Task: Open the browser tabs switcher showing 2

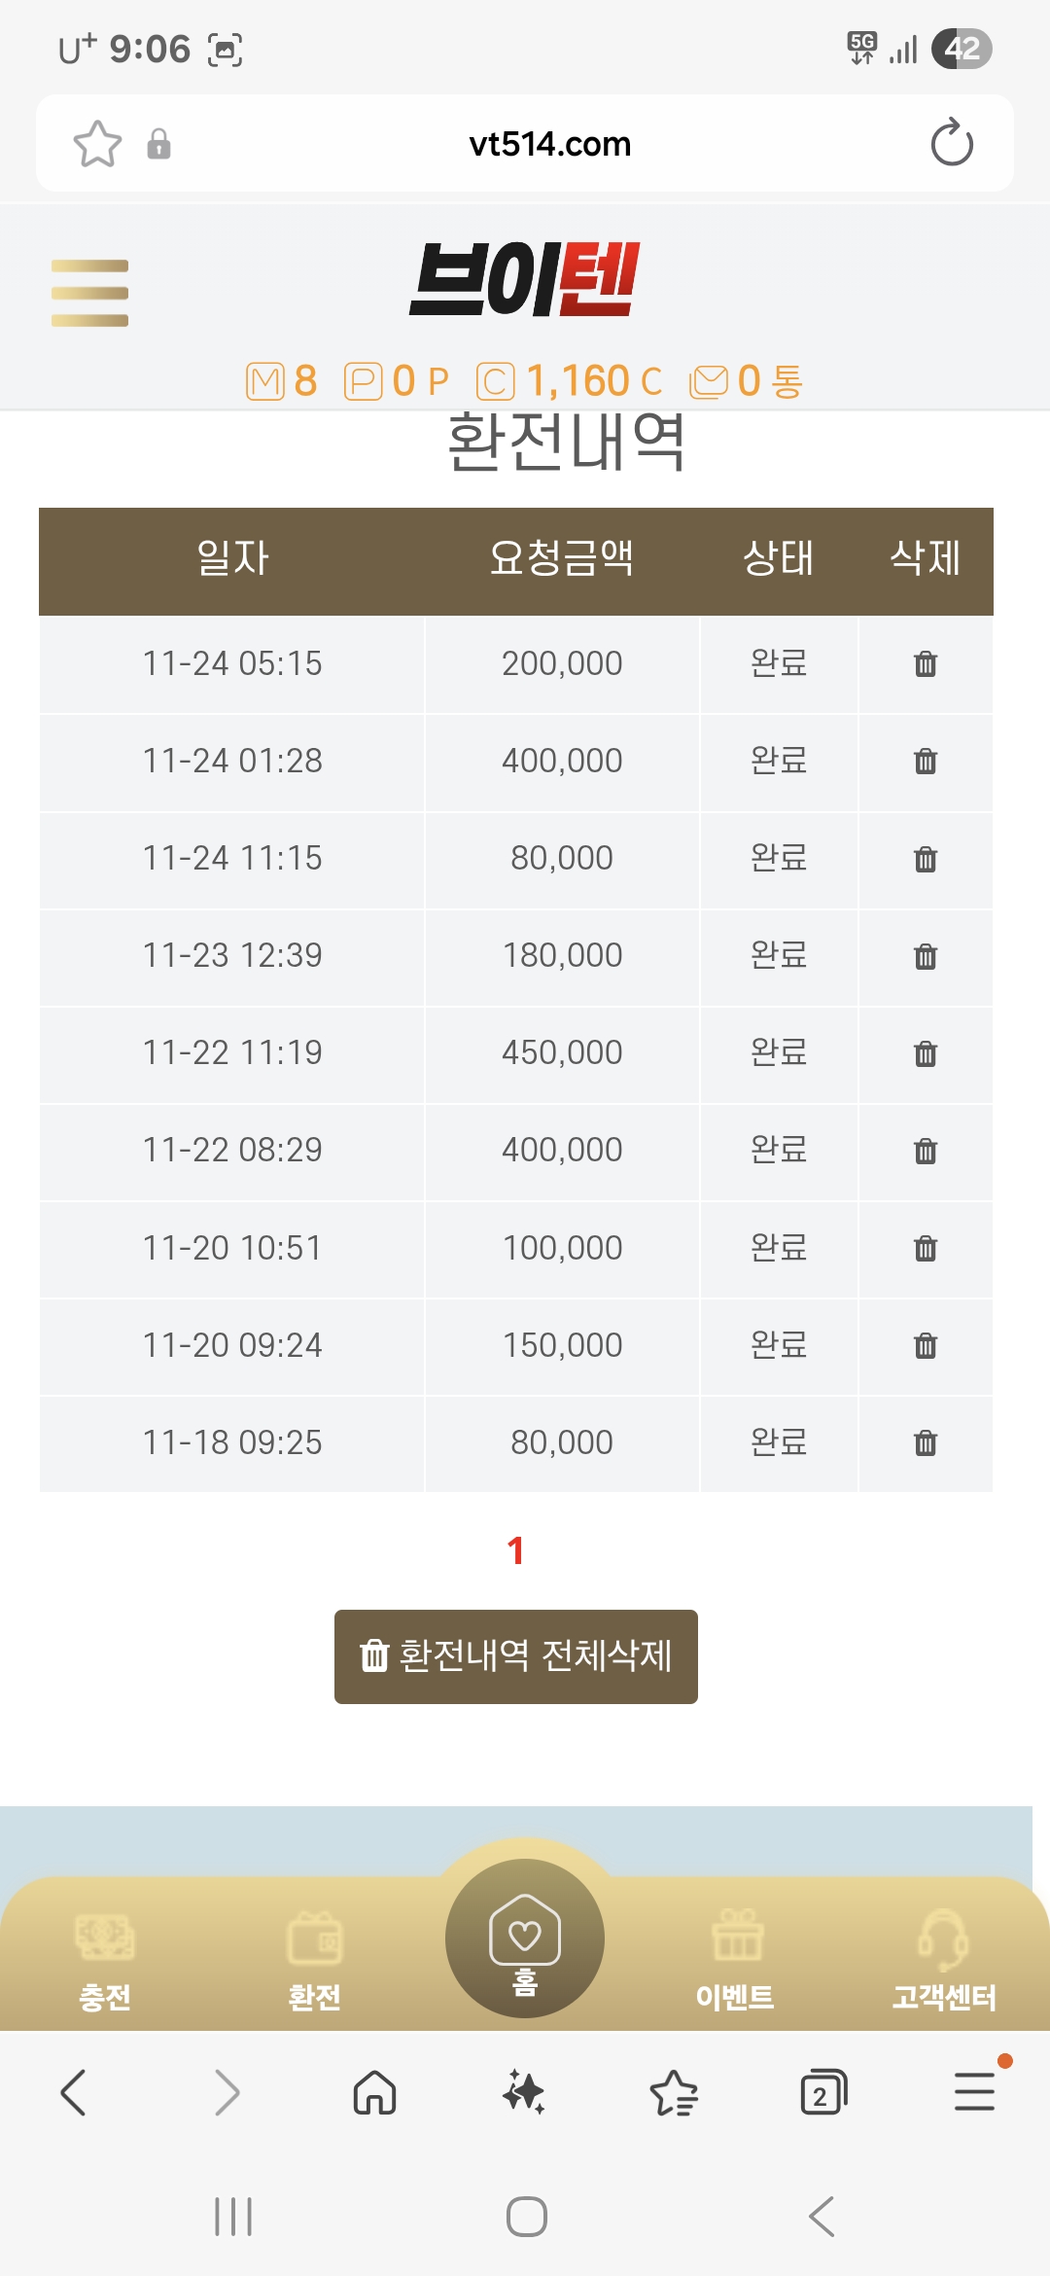Action: [x=822, y=2092]
